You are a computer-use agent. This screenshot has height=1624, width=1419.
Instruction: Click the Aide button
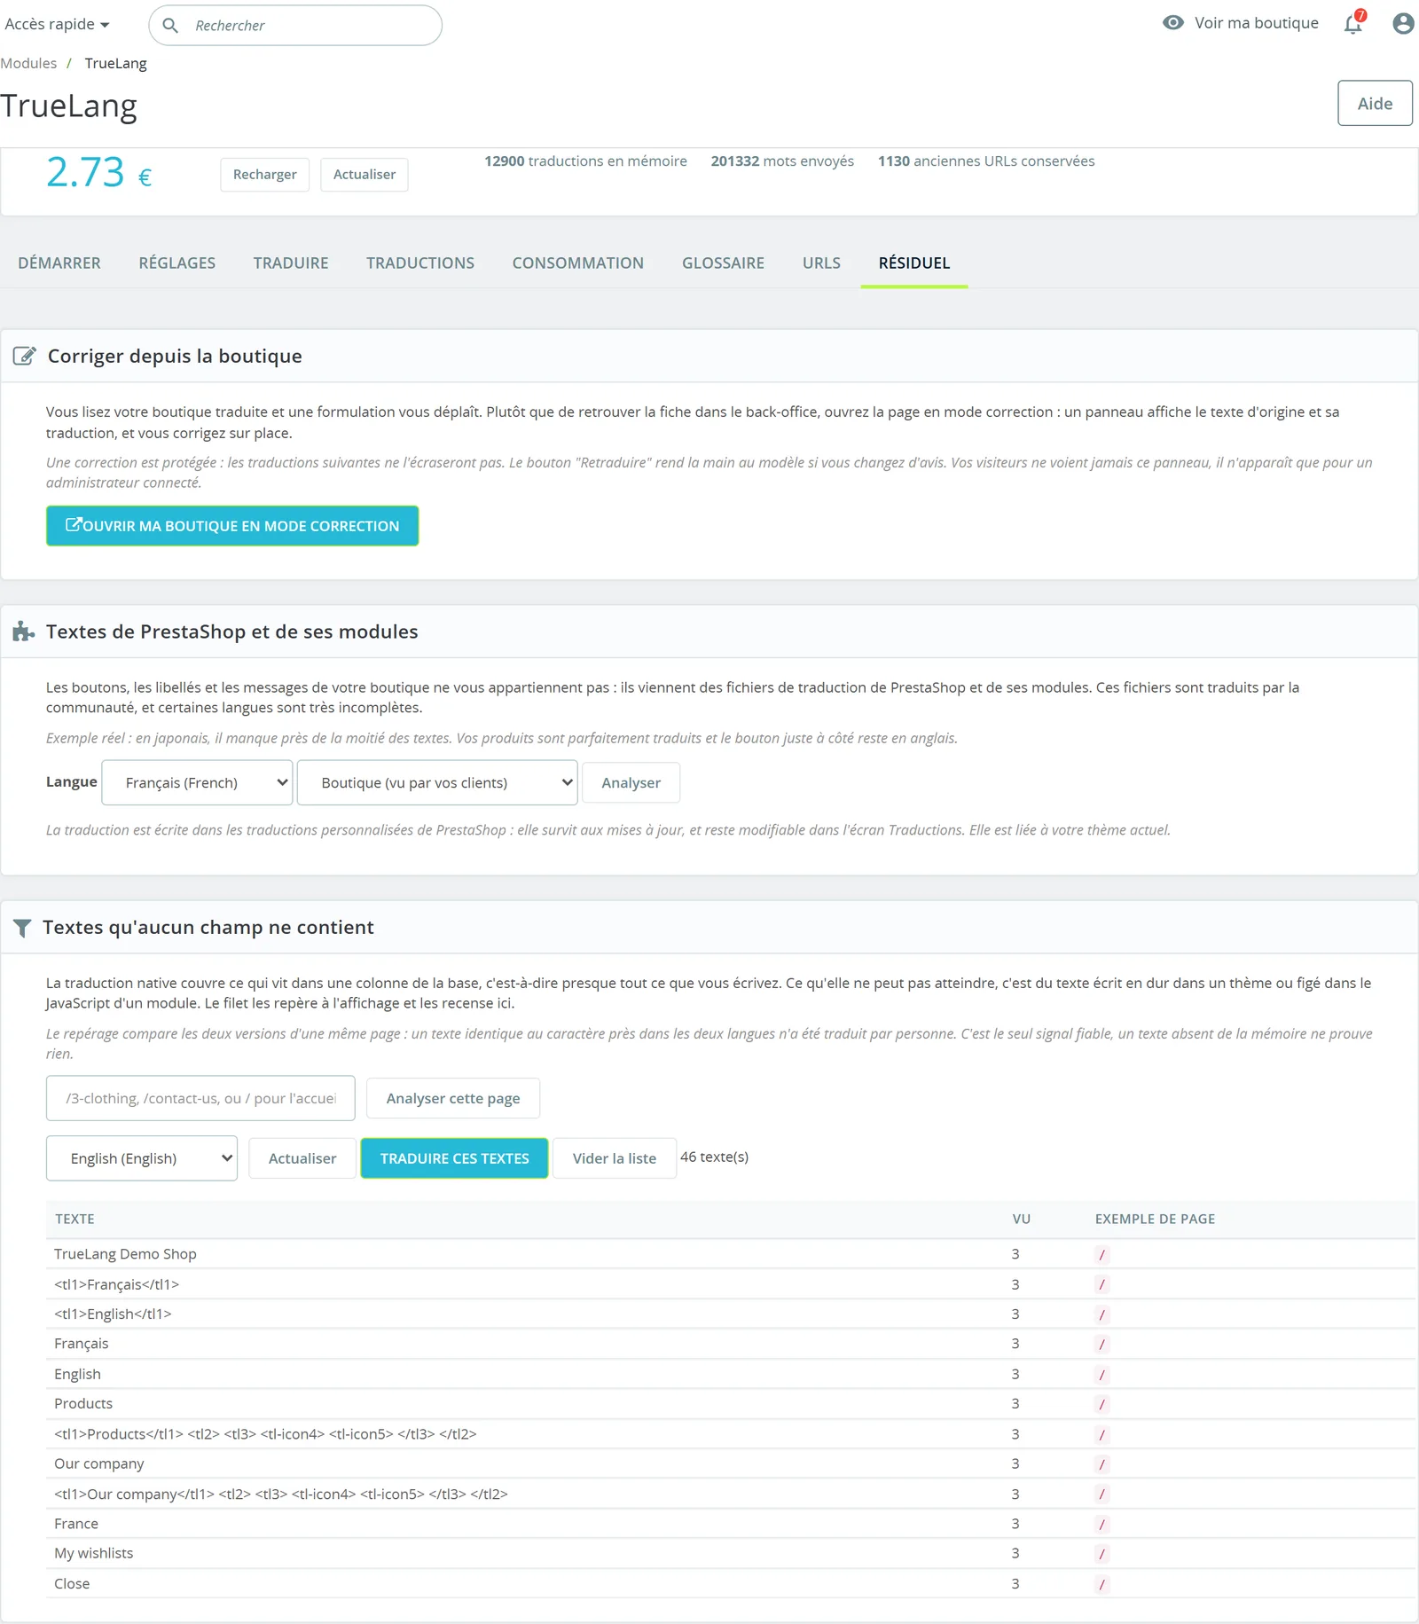click(x=1375, y=103)
